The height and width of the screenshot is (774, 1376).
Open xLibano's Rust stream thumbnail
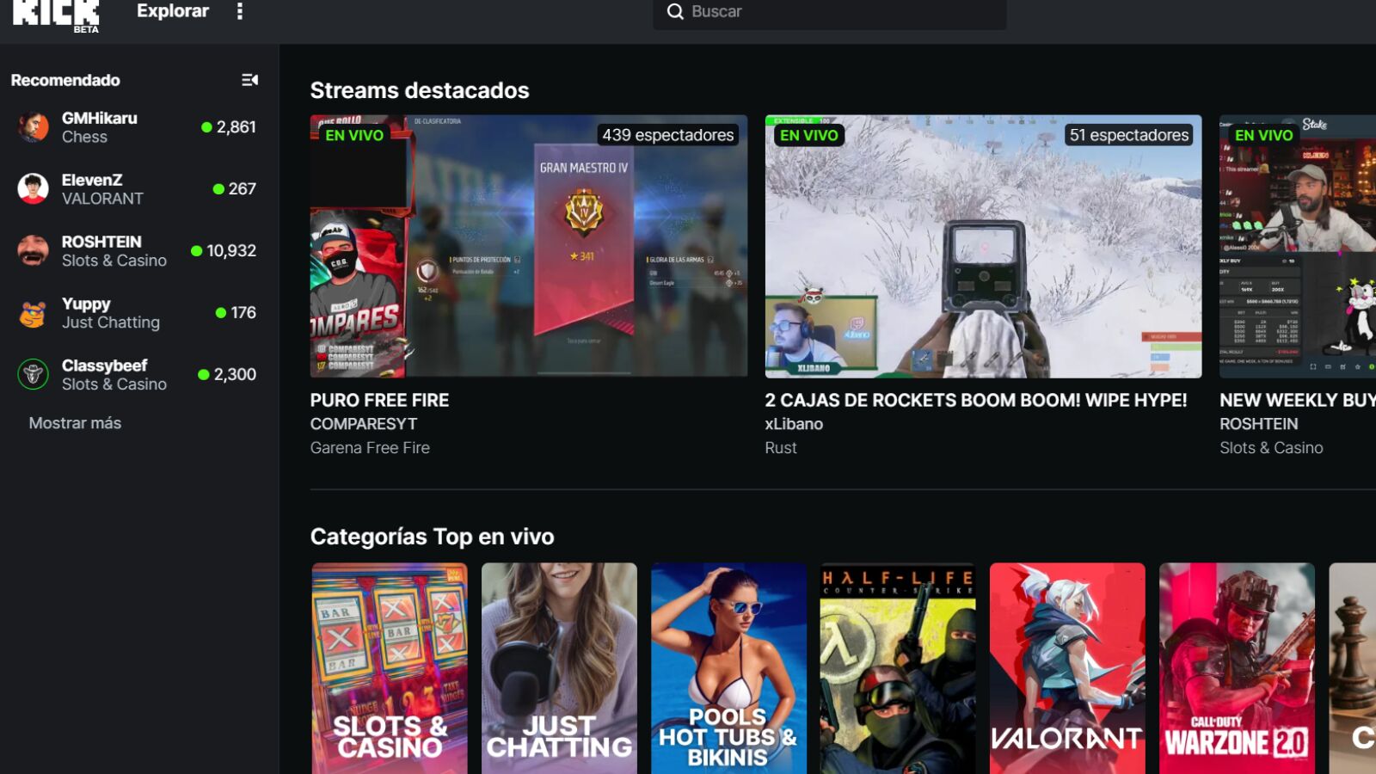click(x=983, y=246)
